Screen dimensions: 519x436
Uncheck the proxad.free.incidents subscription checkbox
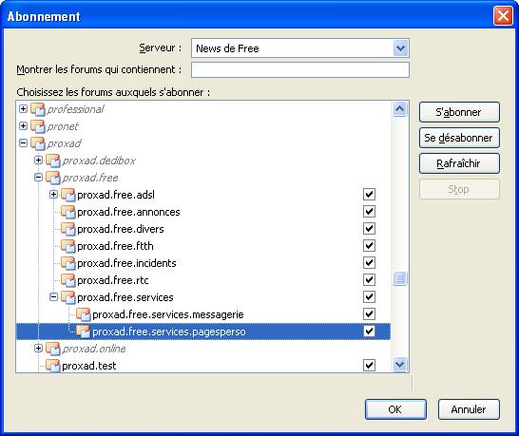[x=369, y=263]
